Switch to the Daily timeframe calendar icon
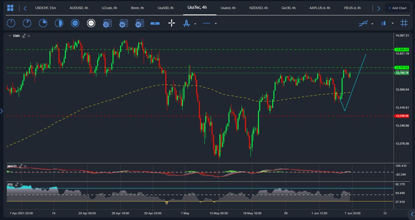The image size is (415, 220). (107, 23)
